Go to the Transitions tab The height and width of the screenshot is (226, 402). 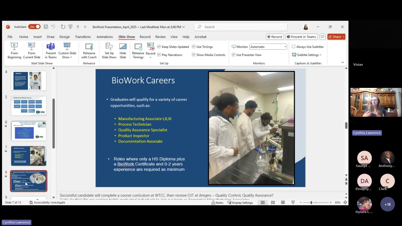pos(83,37)
